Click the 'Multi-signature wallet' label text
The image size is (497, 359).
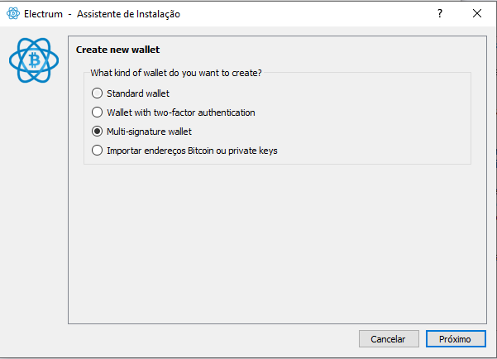pyautogui.click(x=150, y=132)
